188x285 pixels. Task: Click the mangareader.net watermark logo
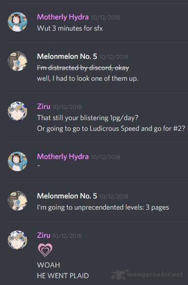point(147,274)
